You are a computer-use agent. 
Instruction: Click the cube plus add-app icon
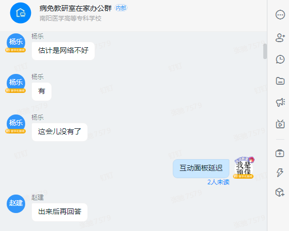coord(280,192)
